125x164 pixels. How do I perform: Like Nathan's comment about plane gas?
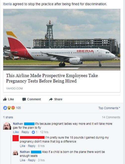16,132
